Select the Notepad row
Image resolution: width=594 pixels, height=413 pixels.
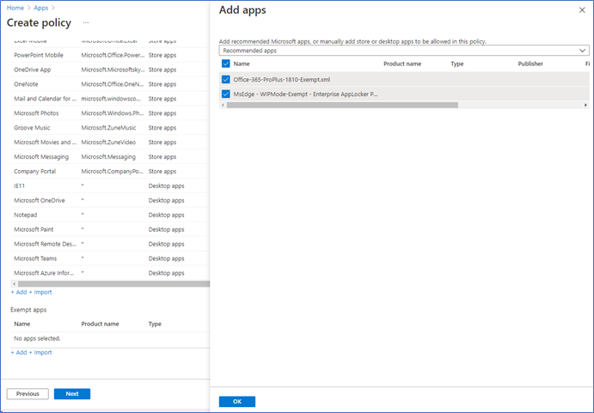point(110,215)
